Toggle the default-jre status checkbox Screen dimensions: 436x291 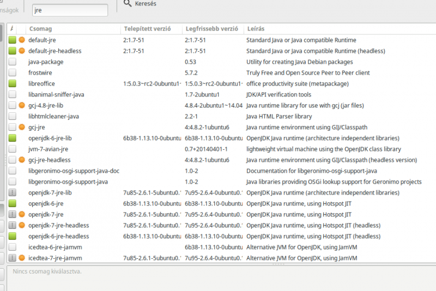[12, 40]
